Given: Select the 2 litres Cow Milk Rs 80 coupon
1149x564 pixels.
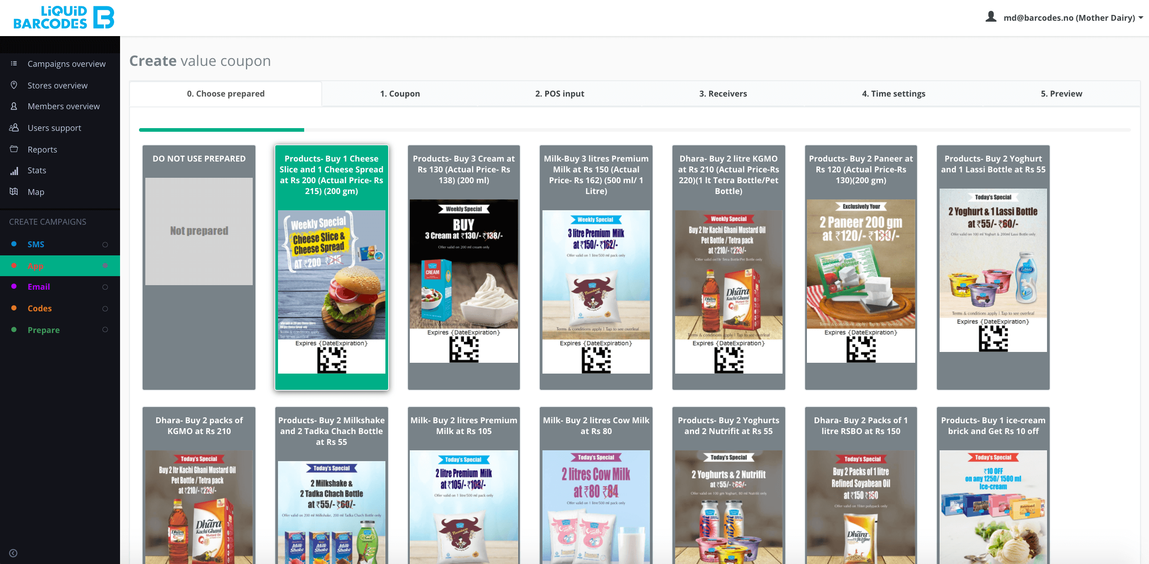Looking at the screenshot, I should click(x=596, y=485).
